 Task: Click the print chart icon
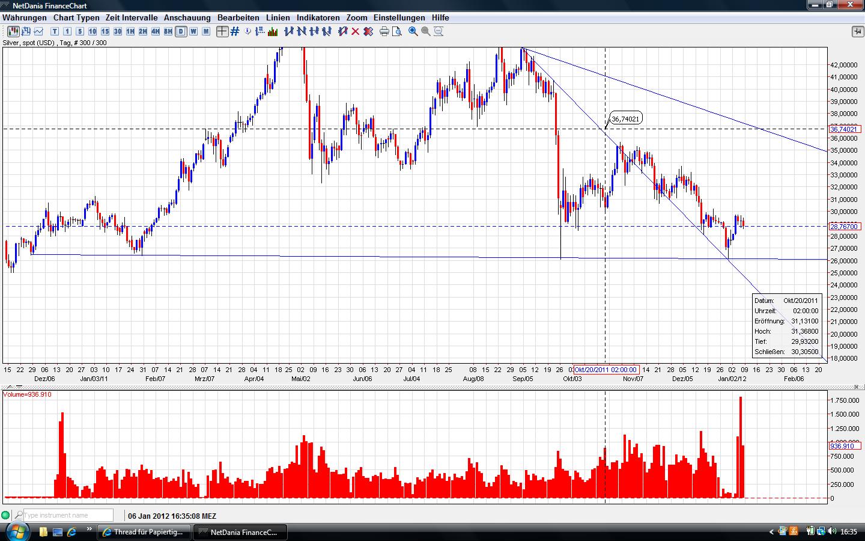click(x=384, y=31)
